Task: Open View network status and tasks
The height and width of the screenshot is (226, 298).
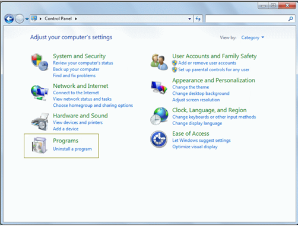Action: (82, 99)
